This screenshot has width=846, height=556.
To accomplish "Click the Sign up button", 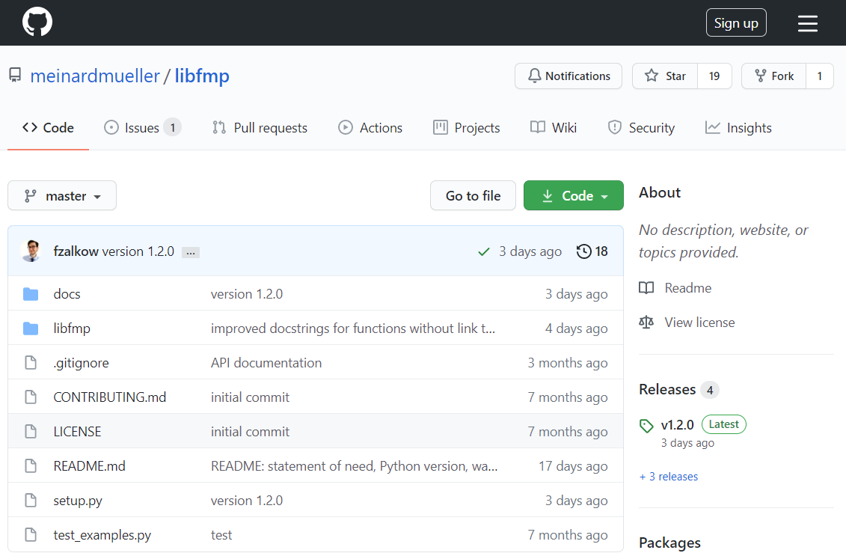I will point(736,23).
